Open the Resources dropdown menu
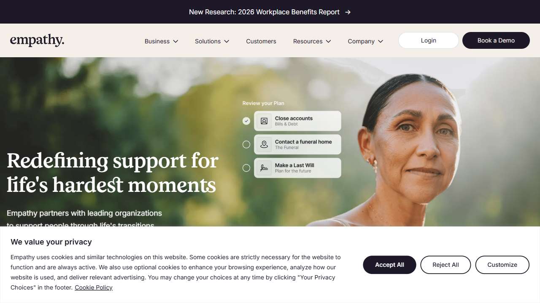This screenshot has width=540, height=303. tap(312, 41)
